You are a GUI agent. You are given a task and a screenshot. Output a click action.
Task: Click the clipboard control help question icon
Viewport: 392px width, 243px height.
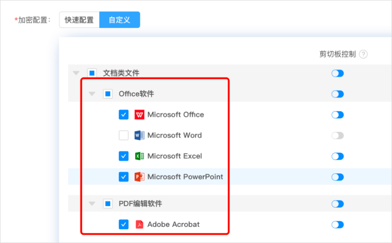(363, 54)
